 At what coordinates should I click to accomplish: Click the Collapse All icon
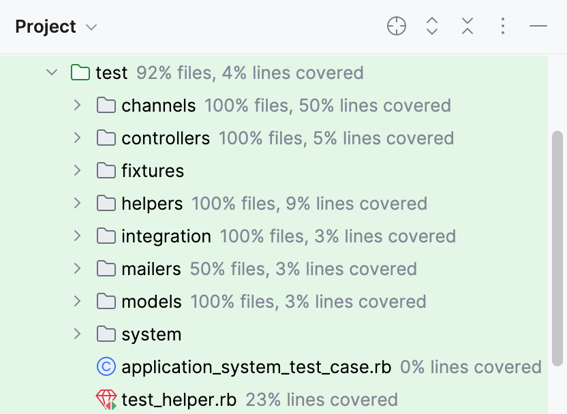(467, 26)
